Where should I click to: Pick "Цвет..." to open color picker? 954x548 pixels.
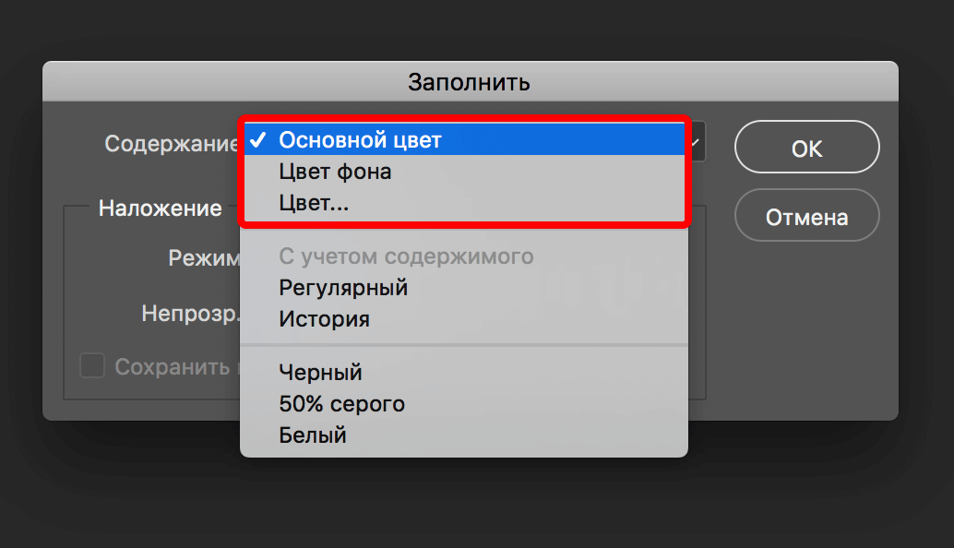[314, 204]
